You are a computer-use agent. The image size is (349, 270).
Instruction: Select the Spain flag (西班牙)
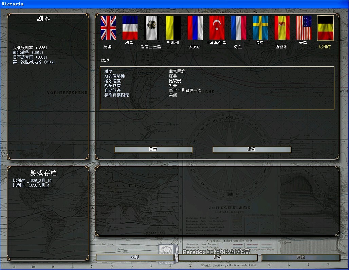point(282,28)
